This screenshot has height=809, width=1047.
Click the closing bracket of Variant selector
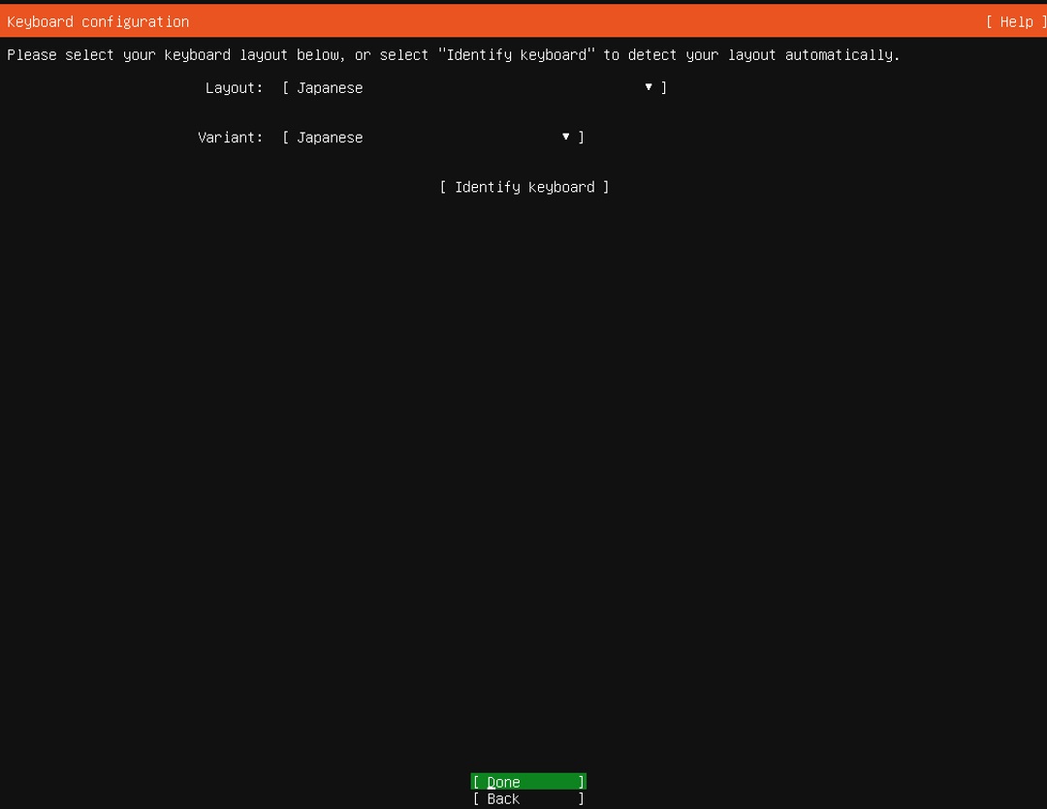pos(581,138)
